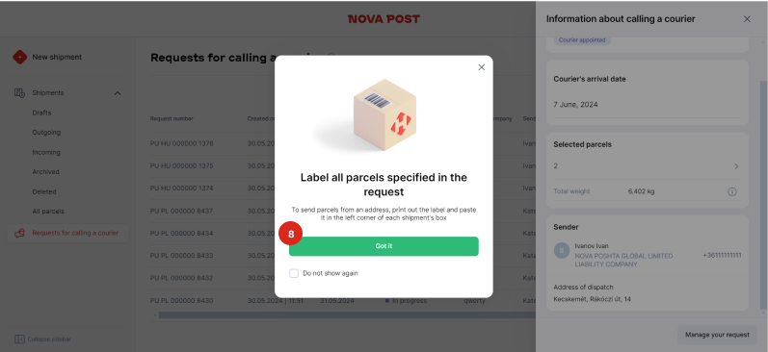Click the green Got it button
Viewport: 768px width, 352px height.
pyautogui.click(x=384, y=246)
